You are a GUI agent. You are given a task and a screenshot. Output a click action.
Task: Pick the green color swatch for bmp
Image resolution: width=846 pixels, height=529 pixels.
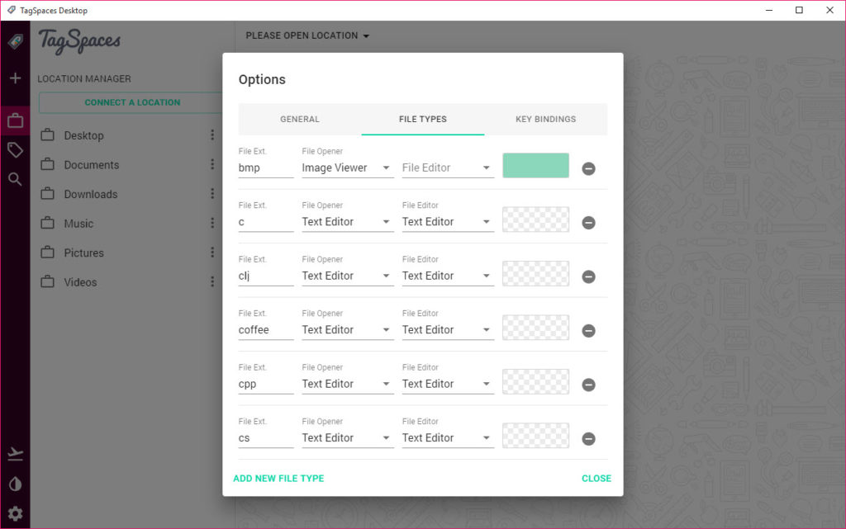coord(535,165)
